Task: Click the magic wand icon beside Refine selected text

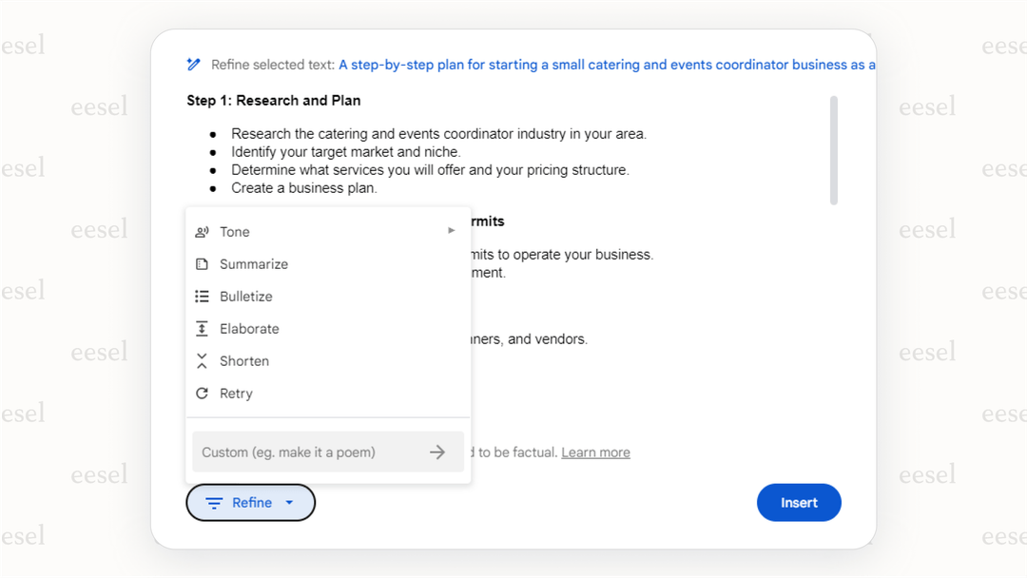Action: point(193,65)
